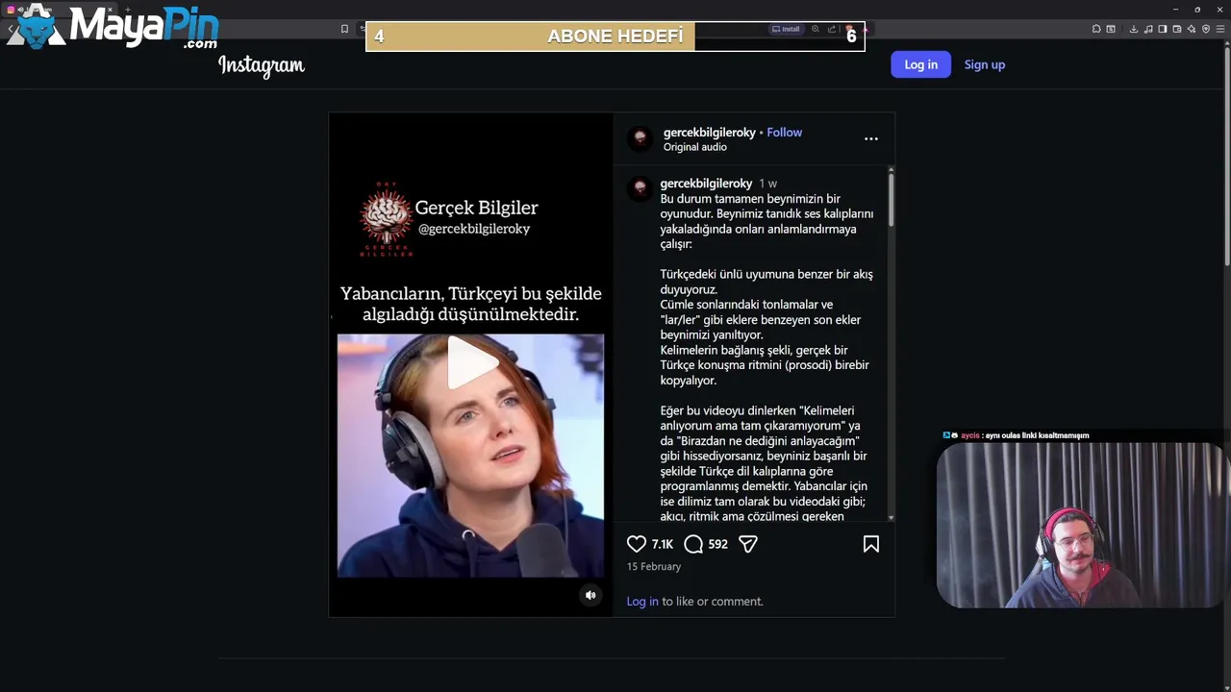Toggle the browser sidebar panel icon
1231x692 pixels.
[x=1163, y=29]
